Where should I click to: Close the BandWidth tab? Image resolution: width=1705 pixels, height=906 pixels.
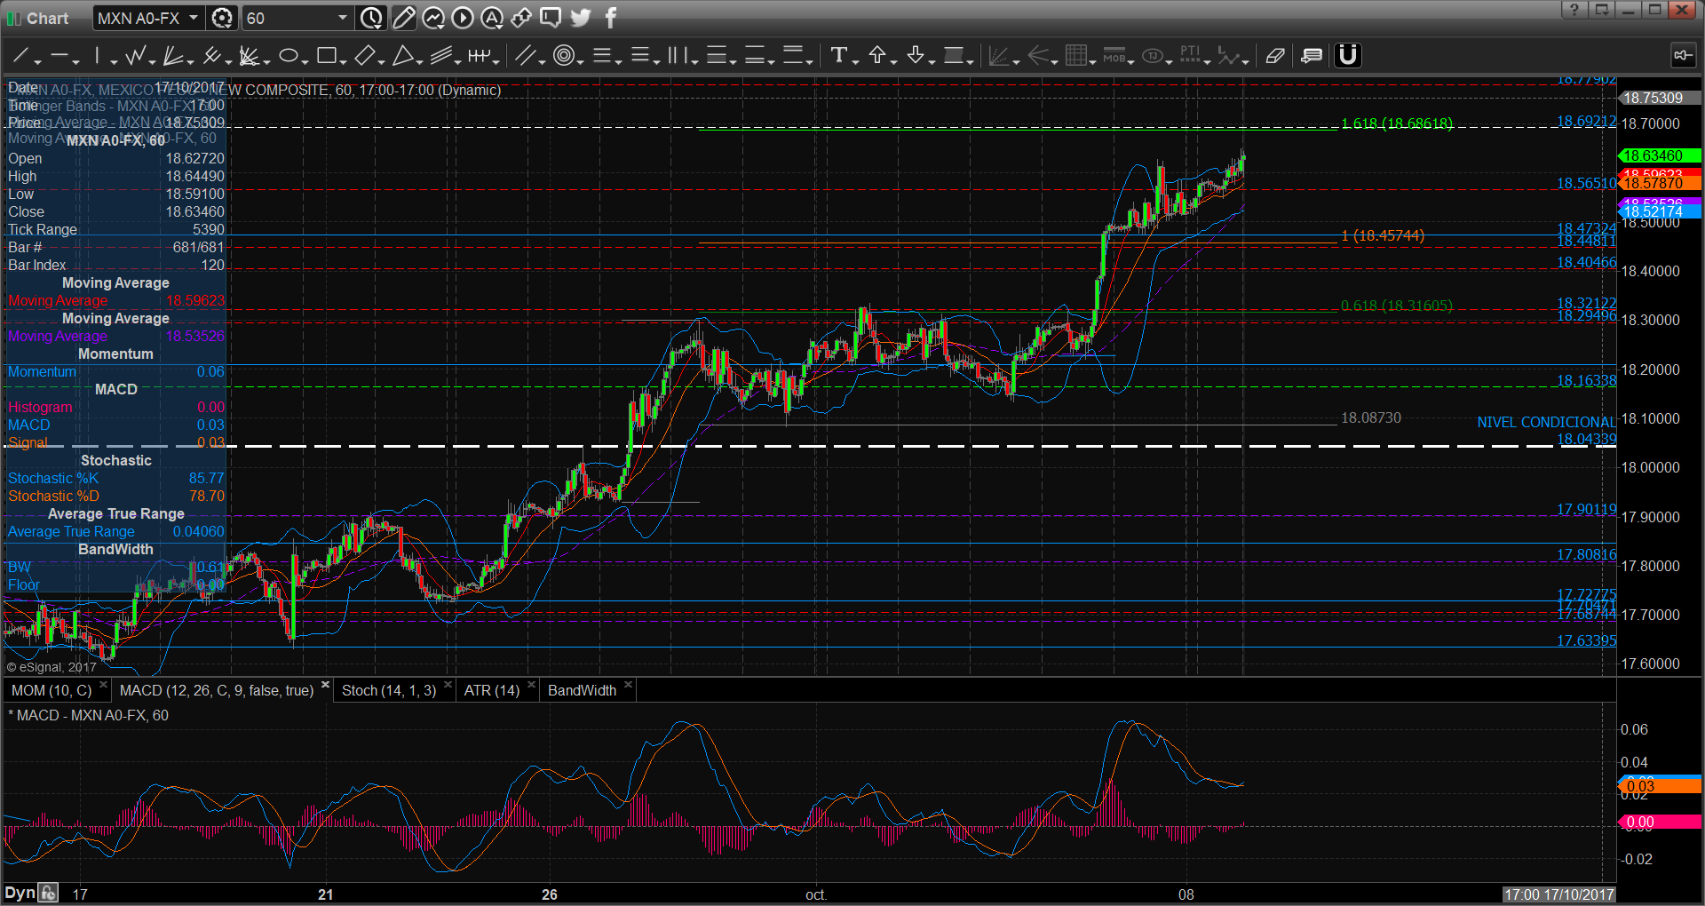628,685
